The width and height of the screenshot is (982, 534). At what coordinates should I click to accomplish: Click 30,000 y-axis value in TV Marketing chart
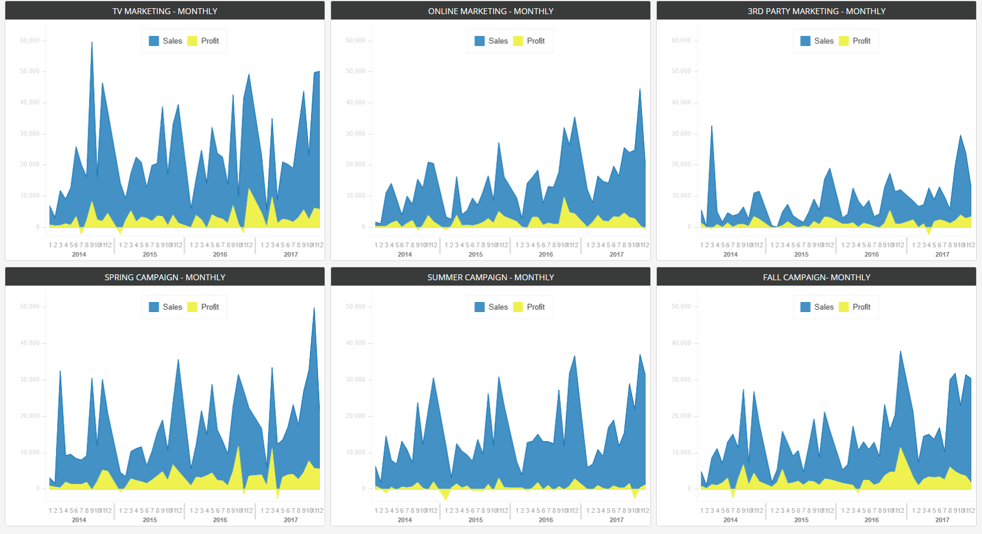tap(29, 134)
